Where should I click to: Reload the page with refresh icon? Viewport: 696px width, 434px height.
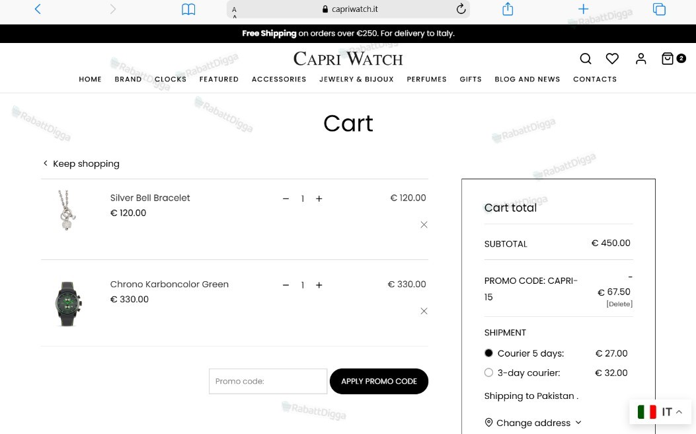[461, 9]
